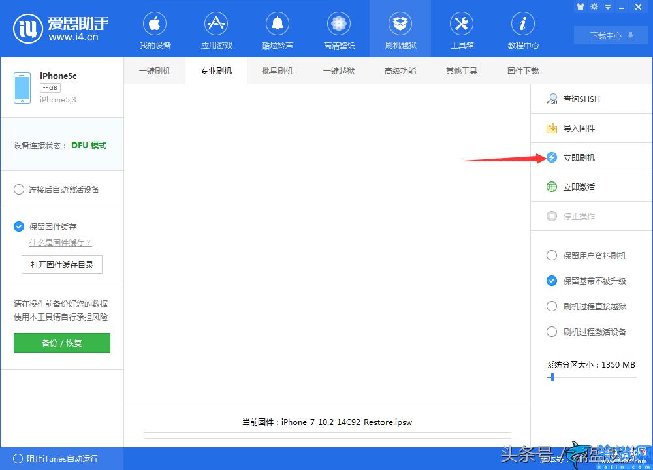Click the 停止操作 stop icon
This screenshot has width=653, height=470.
552,216
